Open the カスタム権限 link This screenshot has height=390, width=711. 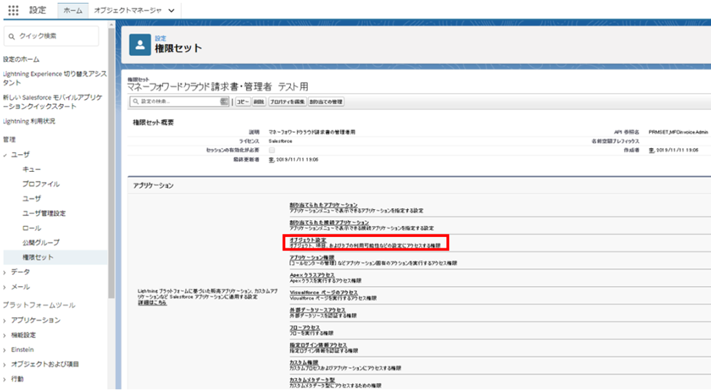pyautogui.click(x=304, y=363)
